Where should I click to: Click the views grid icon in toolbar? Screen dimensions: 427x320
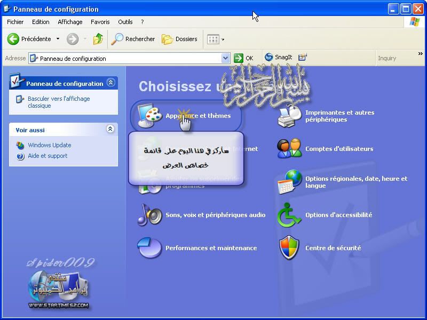point(213,39)
